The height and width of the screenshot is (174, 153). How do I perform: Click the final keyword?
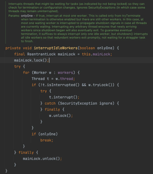(19, 54)
